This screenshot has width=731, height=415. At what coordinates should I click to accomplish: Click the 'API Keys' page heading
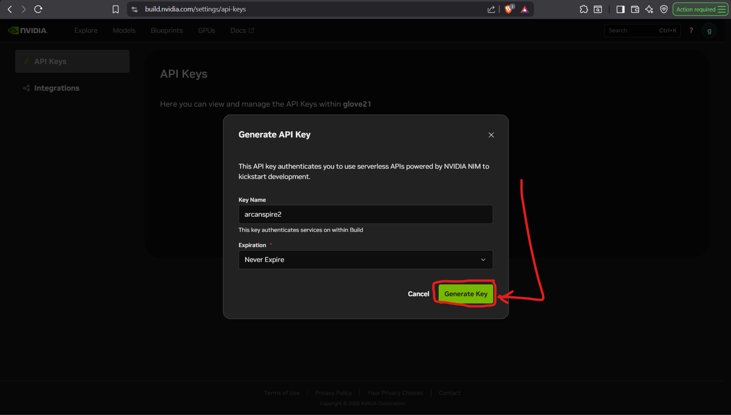tap(184, 74)
